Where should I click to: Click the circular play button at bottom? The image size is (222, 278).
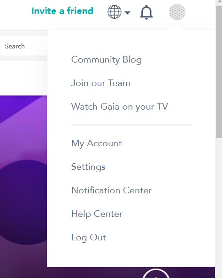[x=156, y=273]
